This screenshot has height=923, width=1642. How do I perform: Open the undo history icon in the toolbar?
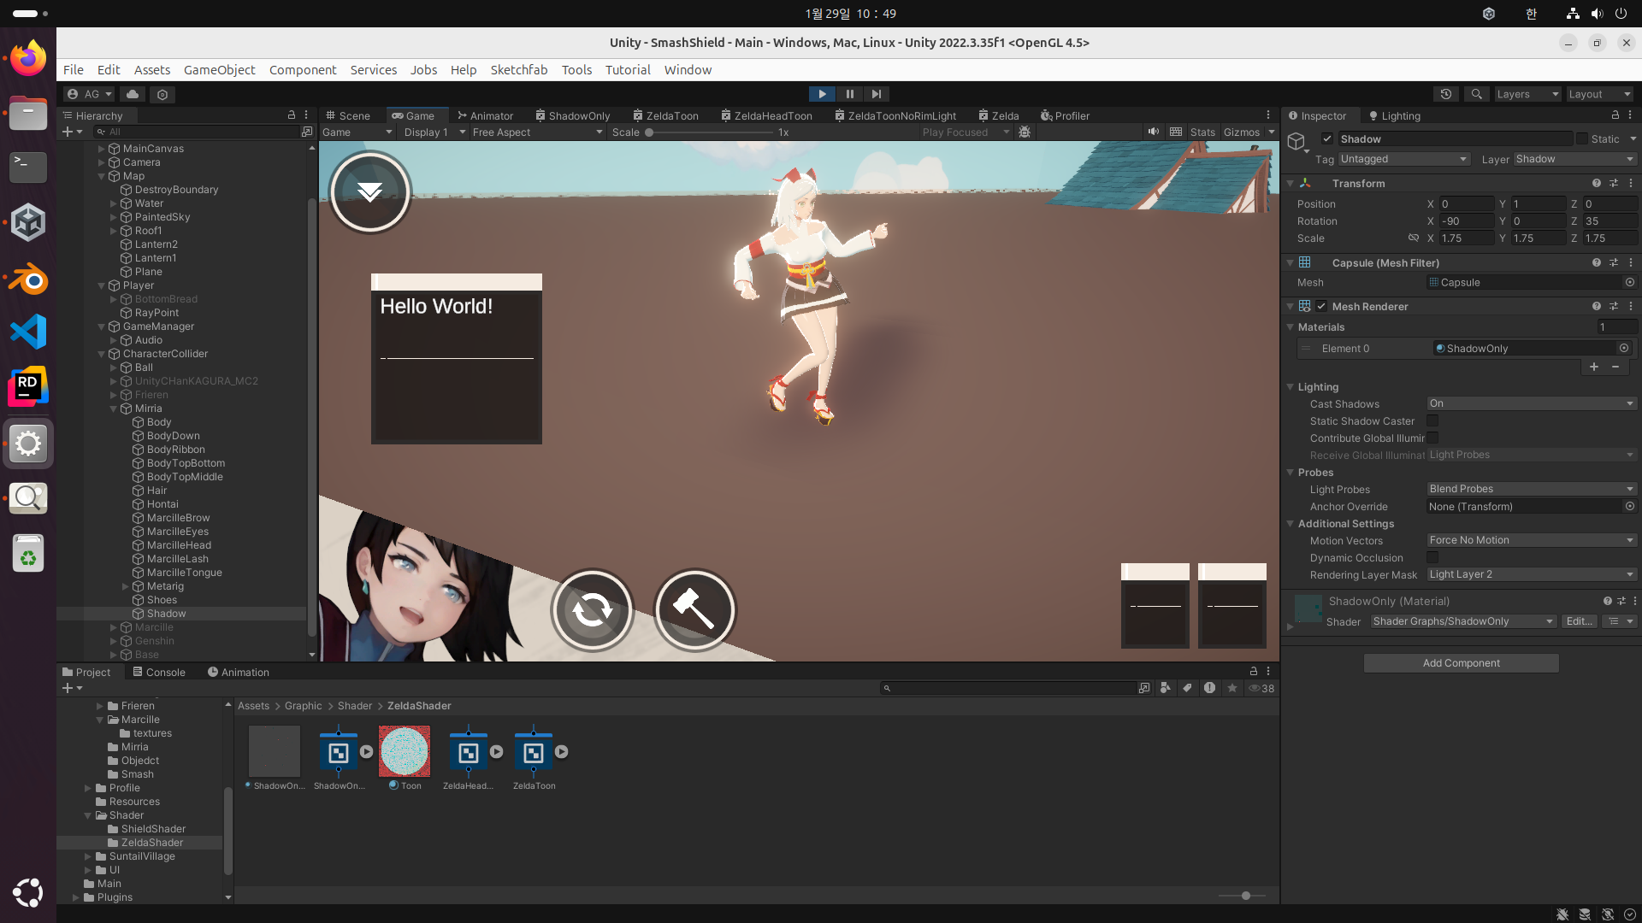pyautogui.click(x=1446, y=94)
